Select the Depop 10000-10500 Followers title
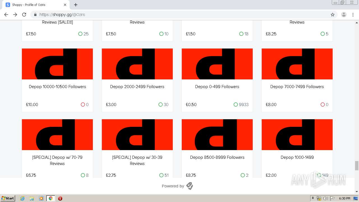Viewport: 359px width, 202px height. coord(57,87)
